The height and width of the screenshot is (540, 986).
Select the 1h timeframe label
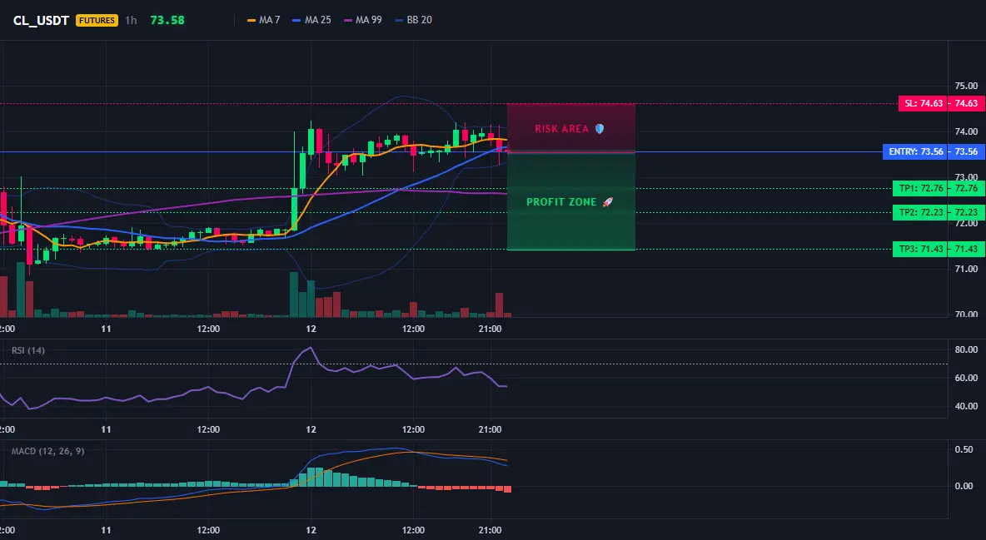tap(131, 20)
